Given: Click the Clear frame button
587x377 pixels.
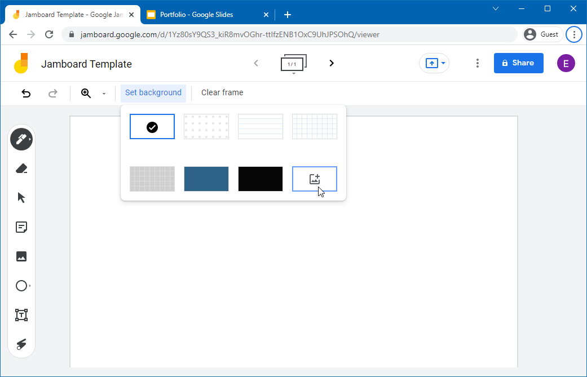Looking at the screenshot, I should tap(222, 93).
